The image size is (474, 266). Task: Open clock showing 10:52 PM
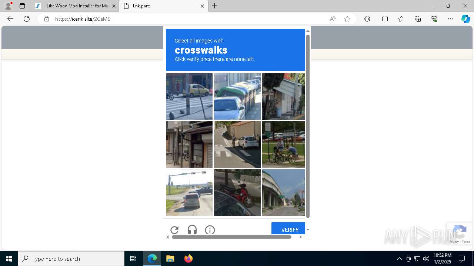tap(443, 259)
